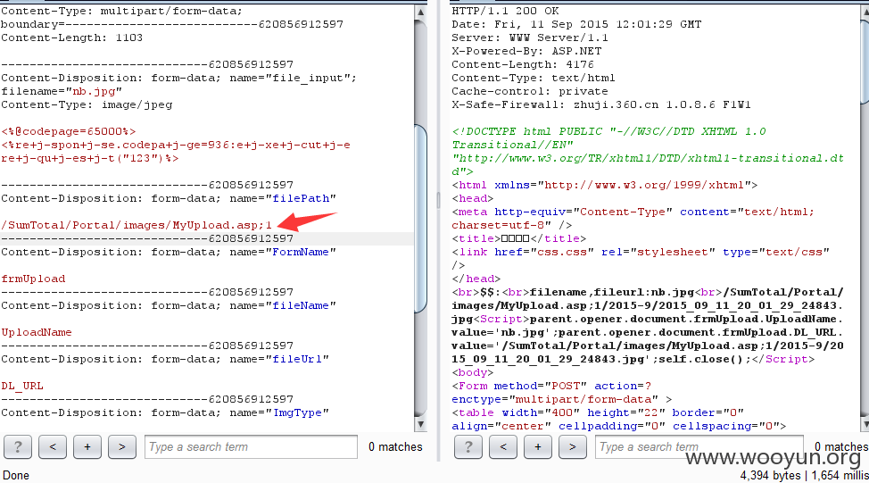The height and width of the screenshot is (483, 869).
Task: Click "Content-Type: image/jpeg" in the request
Action: pyautogui.click(x=87, y=104)
